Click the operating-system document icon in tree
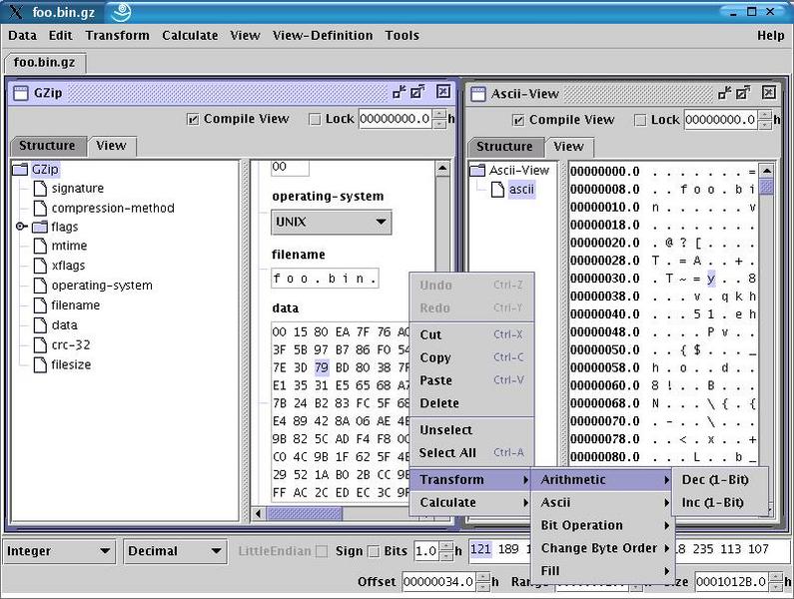 tap(40, 286)
